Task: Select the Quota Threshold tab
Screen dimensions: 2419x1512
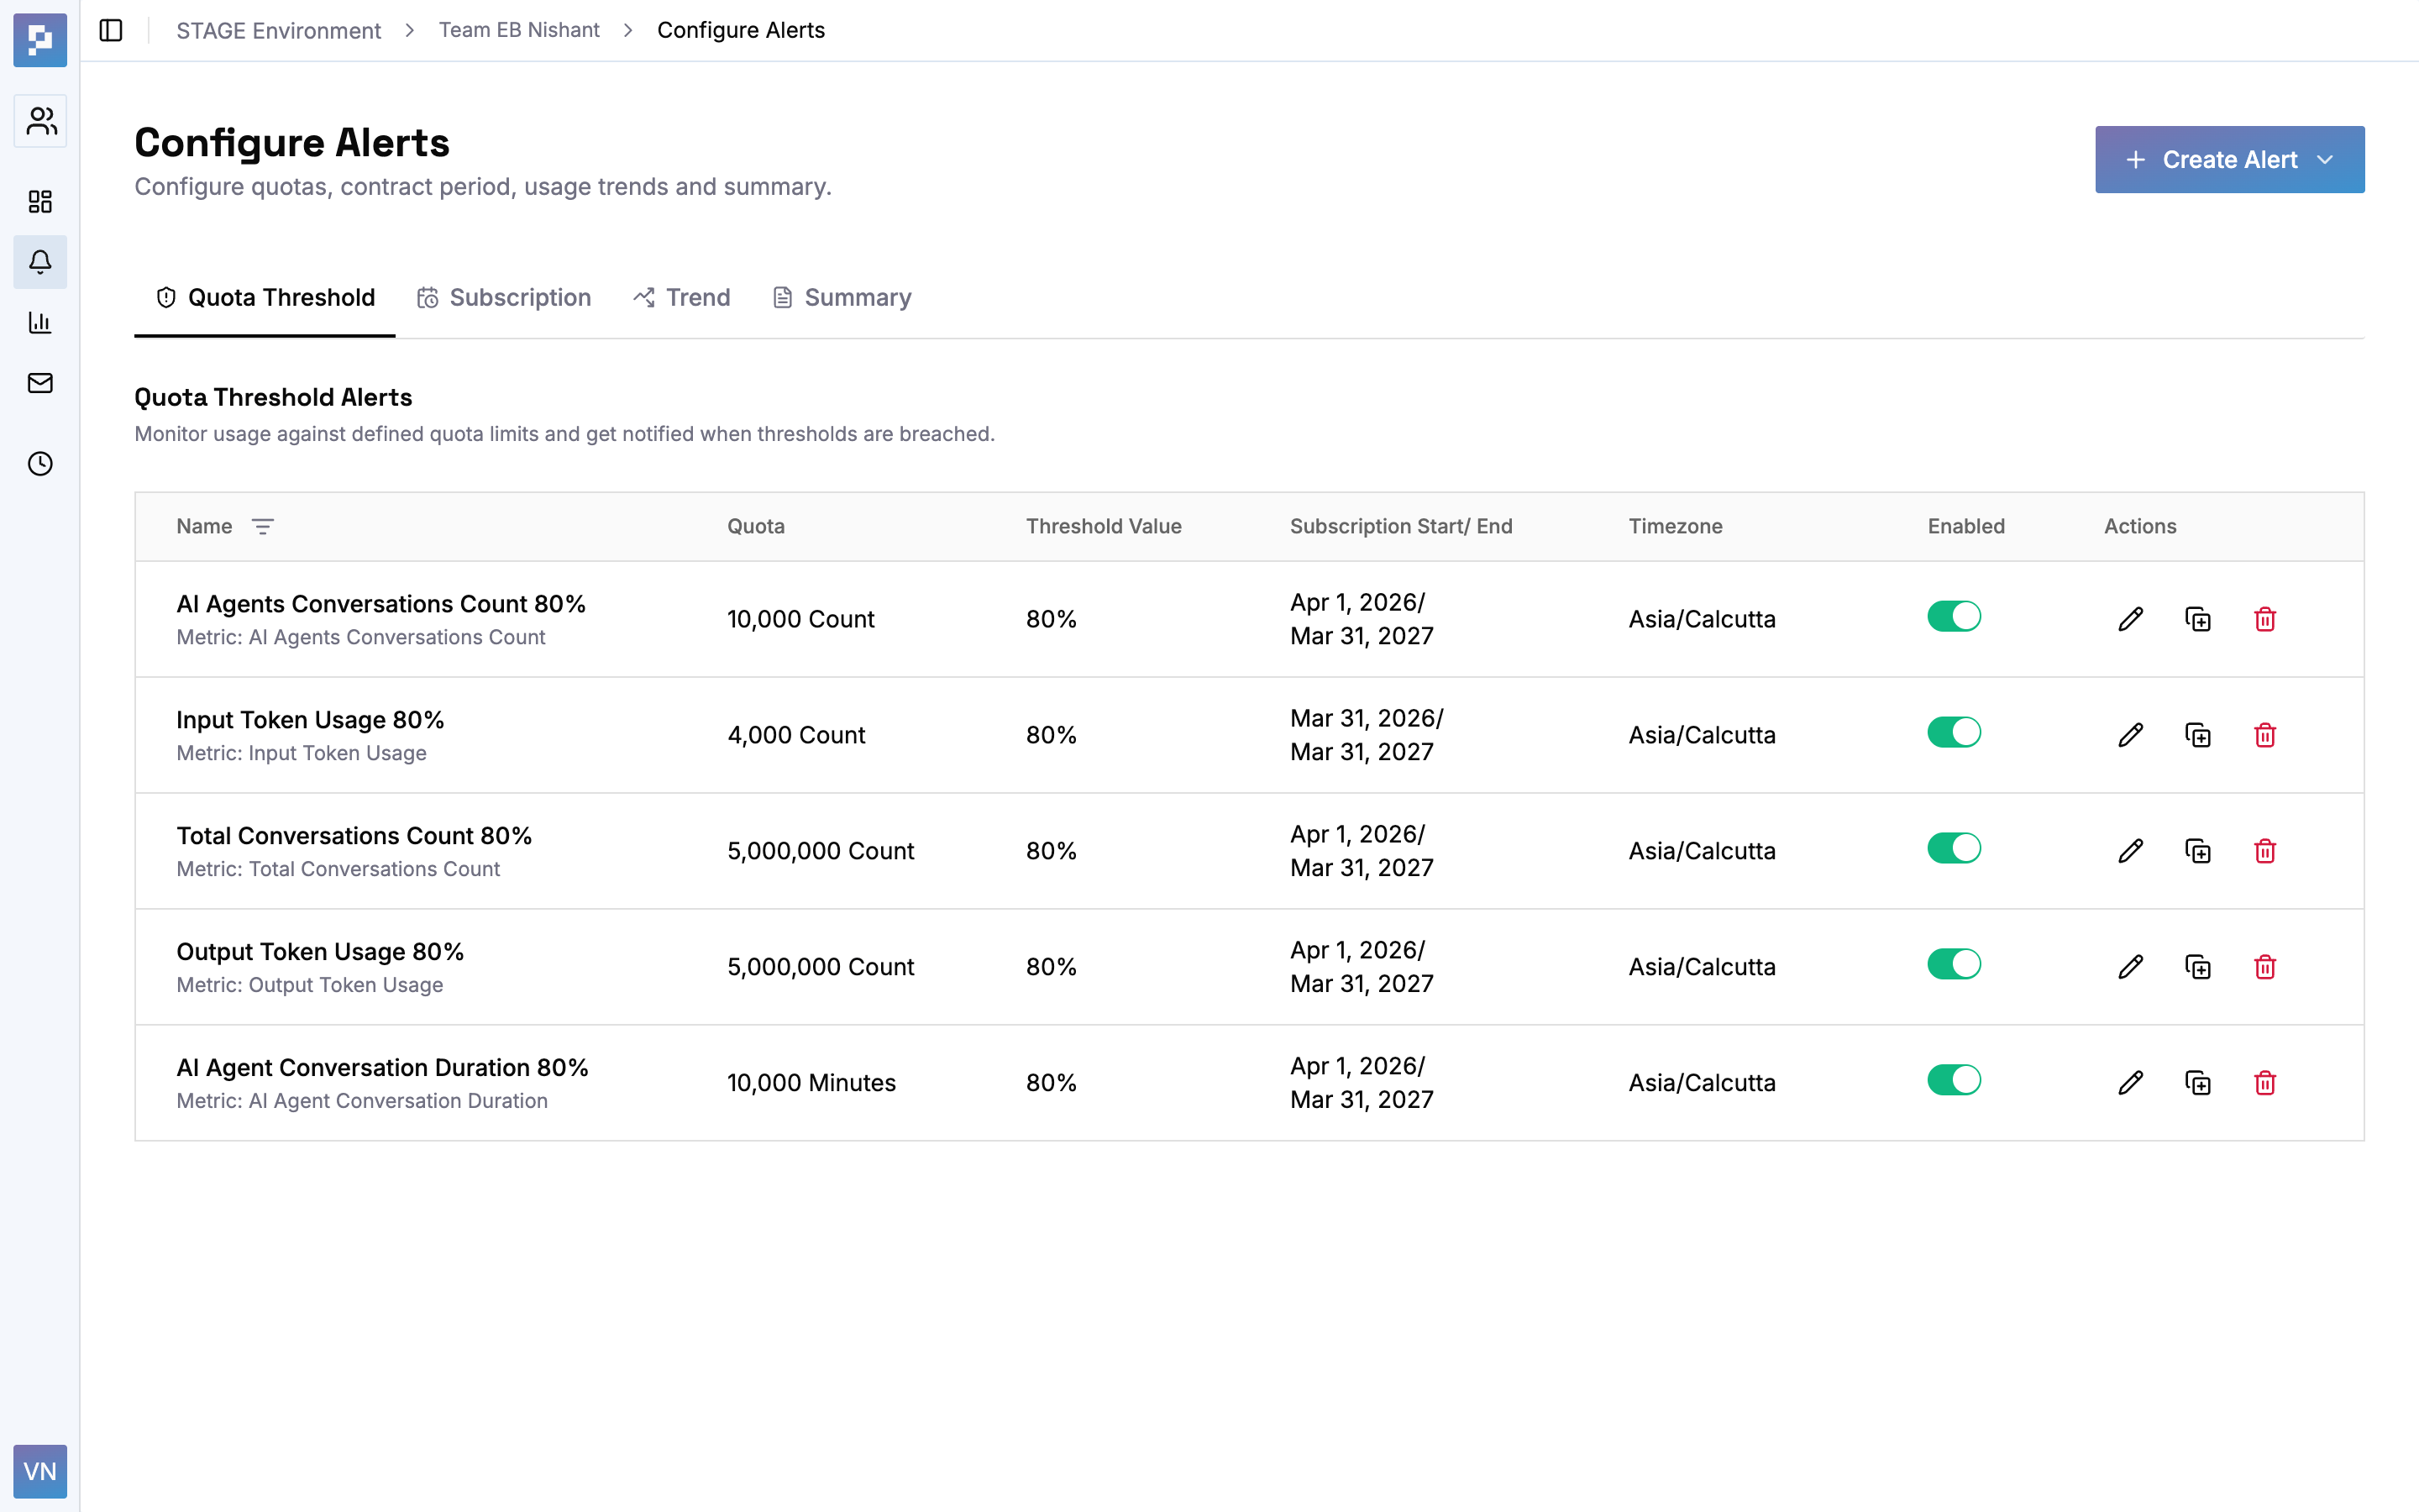Action: pyautogui.click(x=265, y=297)
